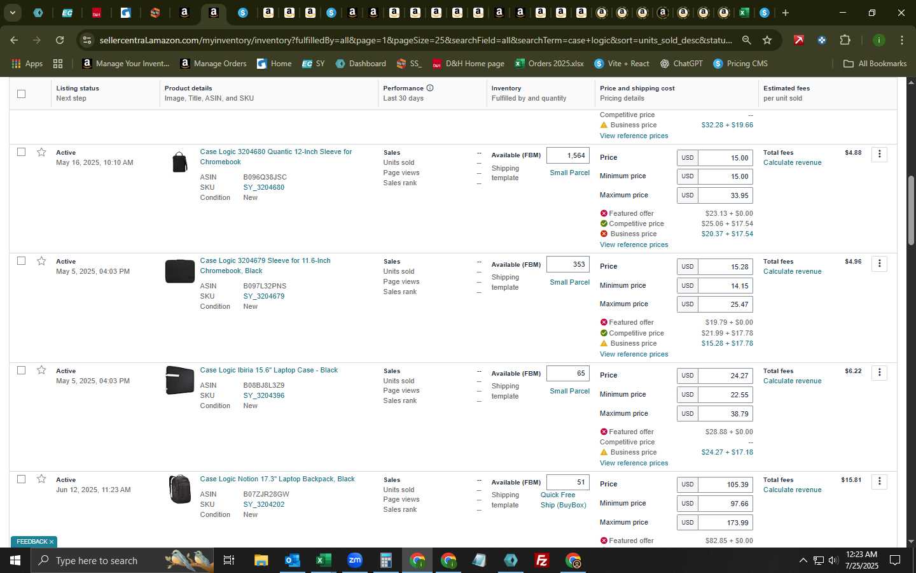Open actions menu for SY_3204396 row
This screenshot has height=573, width=916.
coord(879,372)
